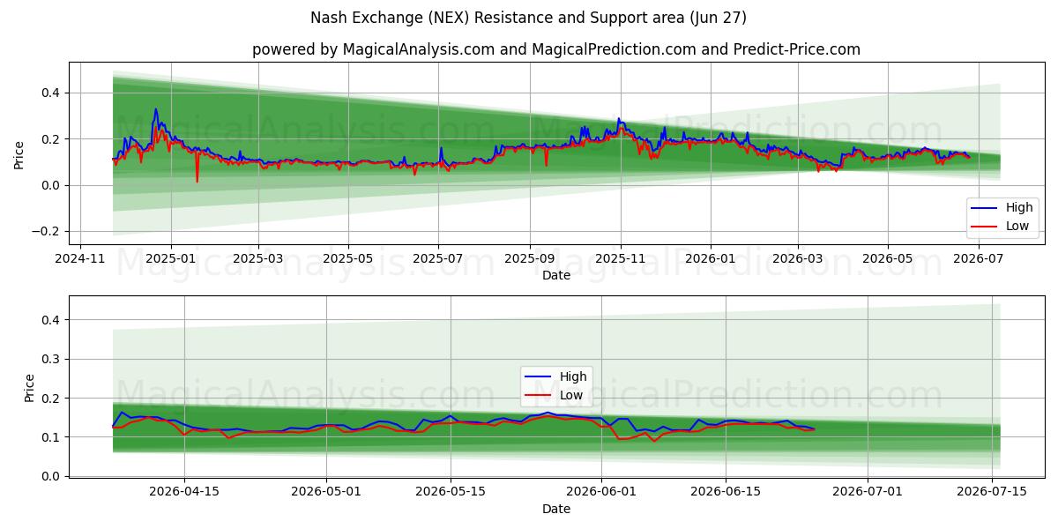Click the '2026-01' x-axis label
This screenshot has height=529, width=1058.
coord(711,258)
